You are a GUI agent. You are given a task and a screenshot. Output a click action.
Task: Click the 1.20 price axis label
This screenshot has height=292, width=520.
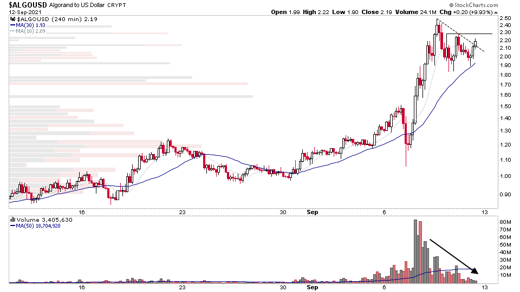click(505, 145)
